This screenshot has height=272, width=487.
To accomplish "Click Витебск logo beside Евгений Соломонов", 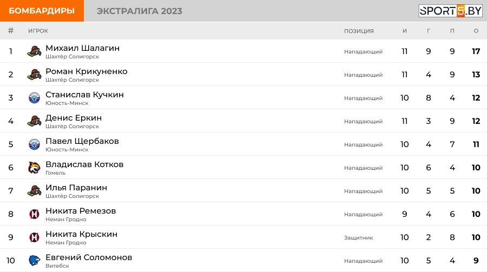I will coord(35,261).
